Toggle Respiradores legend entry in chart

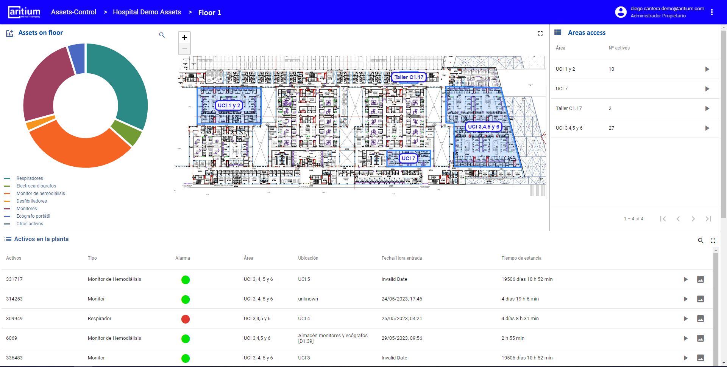30,178
